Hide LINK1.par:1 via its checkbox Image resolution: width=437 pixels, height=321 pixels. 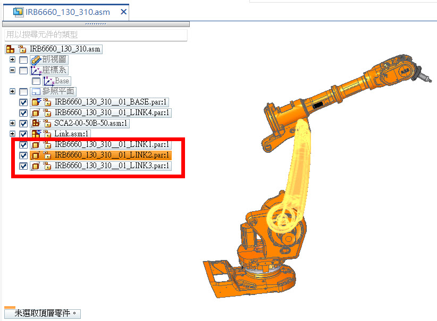[x=23, y=145]
